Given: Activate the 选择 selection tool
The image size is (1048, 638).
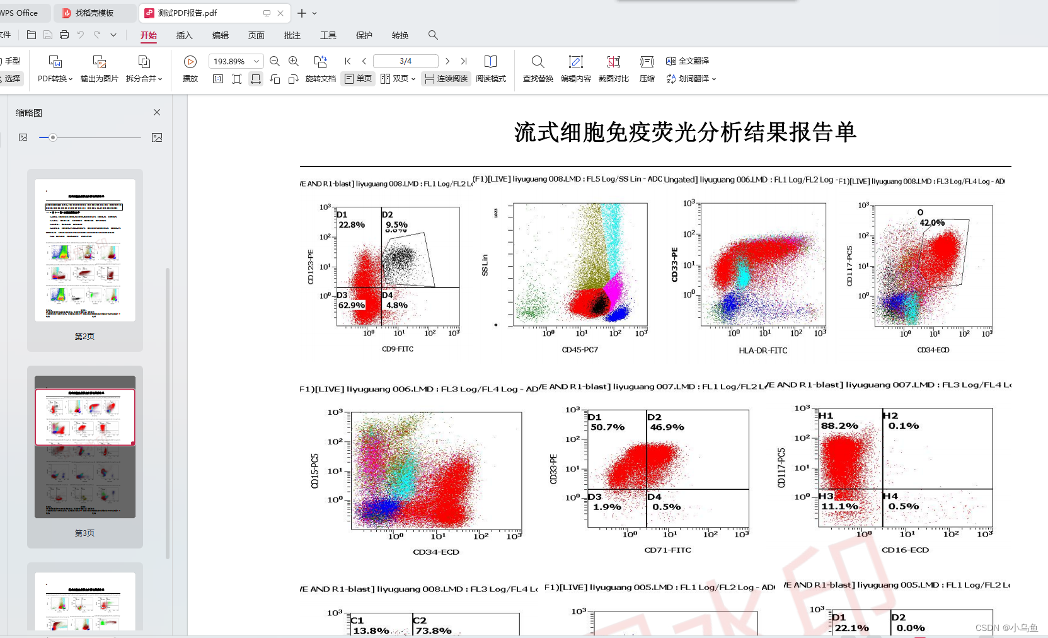Looking at the screenshot, I should pyautogui.click(x=11, y=79).
